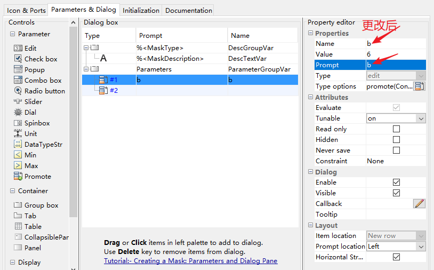Choose the Popup control

pyautogui.click(x=29, y=69)
